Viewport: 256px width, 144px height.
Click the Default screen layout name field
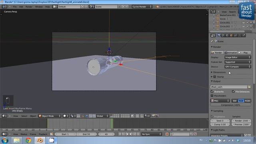click(x=69, y=7)
